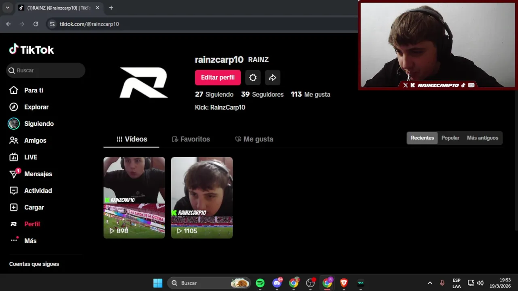Viewport: 518px width, 291px height.
Task: Click the search magnifier icon in sidebar
Action: pyautogui.click(x=12, y=70)
